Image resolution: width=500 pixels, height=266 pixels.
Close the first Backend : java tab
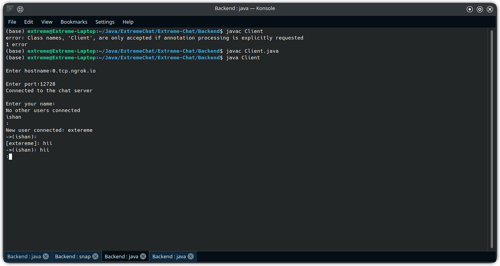click(46, 256)
